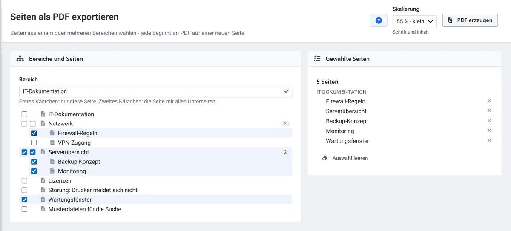Image resolution: width=511 pixels, height=231 pixels.
Task: Open the blue help question mark icon
Action: click(x=379, y=20)
